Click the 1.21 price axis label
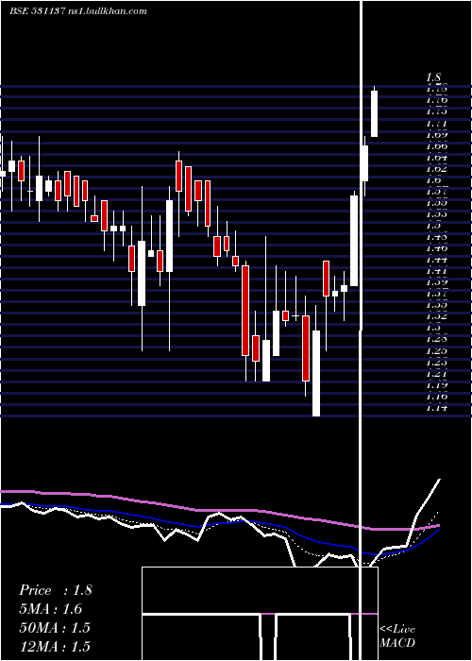This screenshot has width=472, height=661. [x=436, y=374]
